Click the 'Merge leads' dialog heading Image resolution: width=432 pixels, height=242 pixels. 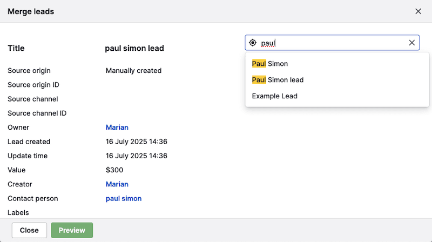point(31,11)
